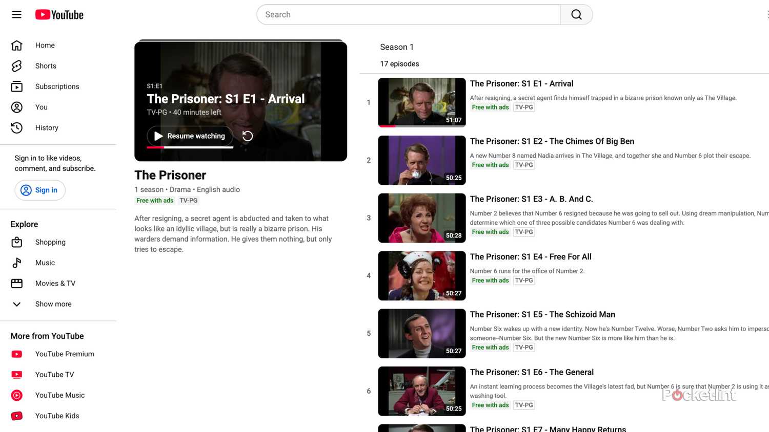Click the YouTube Kids icon
This screenshot has height=432, width=769.
(x=17, y=416)
